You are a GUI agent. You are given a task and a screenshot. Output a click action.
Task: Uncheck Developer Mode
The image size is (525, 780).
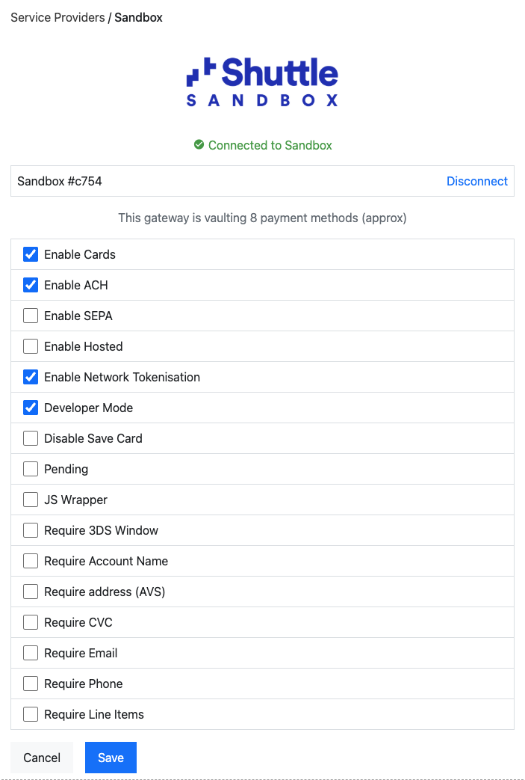31,408
